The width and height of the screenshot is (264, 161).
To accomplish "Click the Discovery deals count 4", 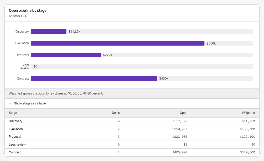I will coord(119,121).
